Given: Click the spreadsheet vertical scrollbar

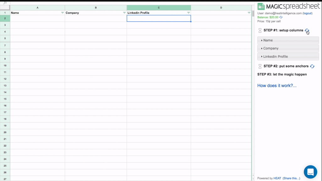Looking at the screenshot, I should 253,94.
